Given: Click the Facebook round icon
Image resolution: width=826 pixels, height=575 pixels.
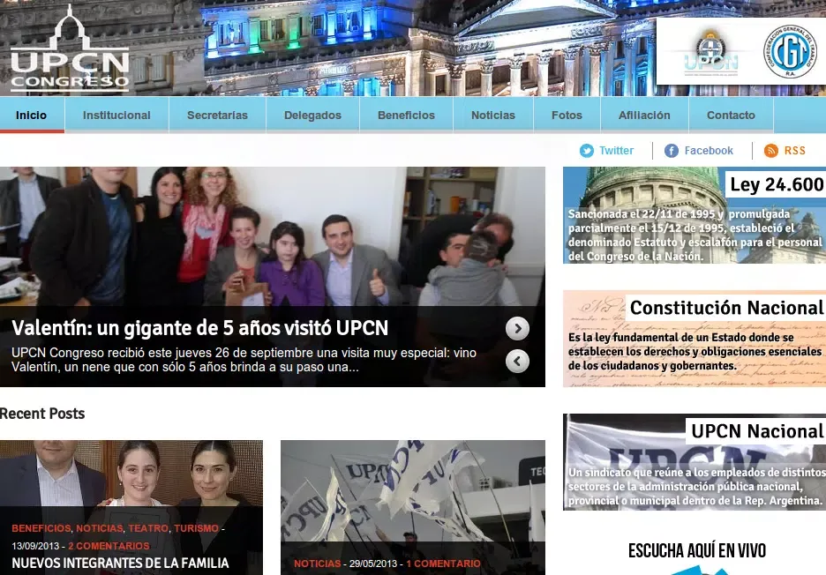Looking at the screenshot, I should (671, 151).
